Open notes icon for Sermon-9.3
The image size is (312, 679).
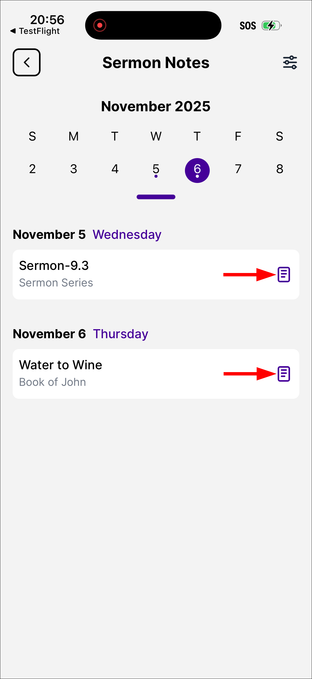(284, 274)
